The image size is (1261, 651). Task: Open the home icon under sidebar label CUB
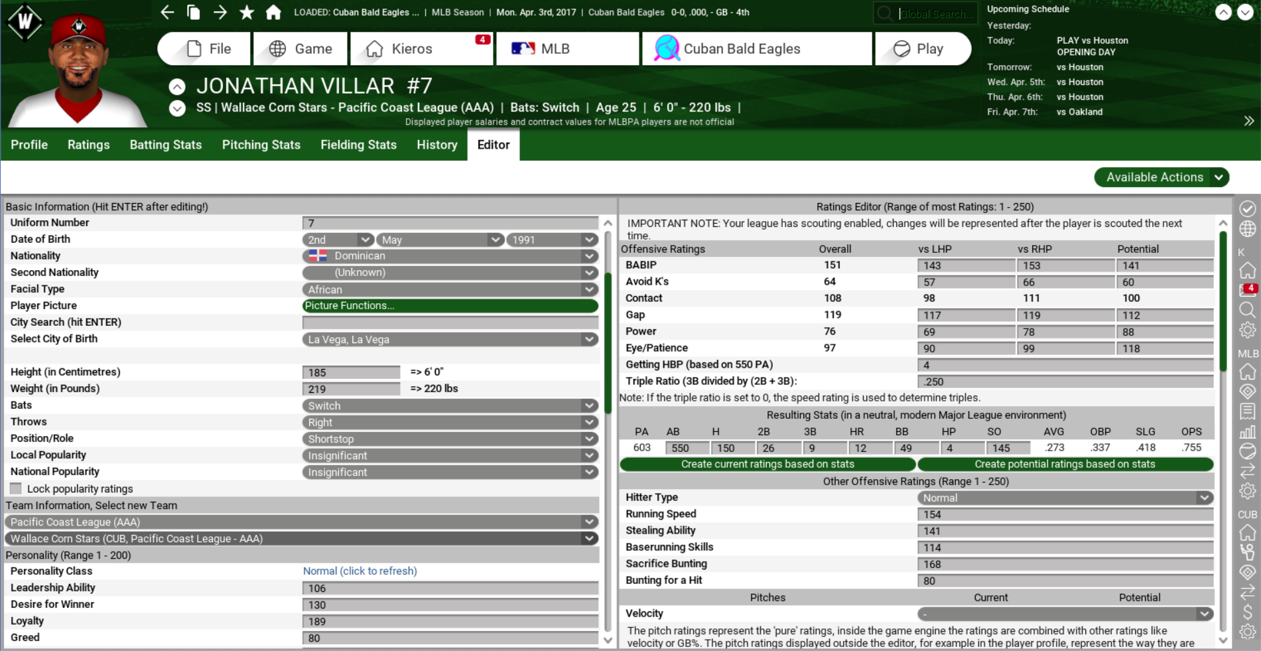pos(1248,532)
